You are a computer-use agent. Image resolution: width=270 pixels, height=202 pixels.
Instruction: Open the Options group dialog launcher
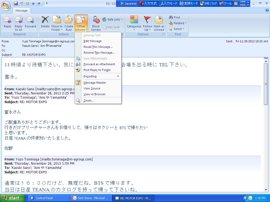(x=163, y=34)
